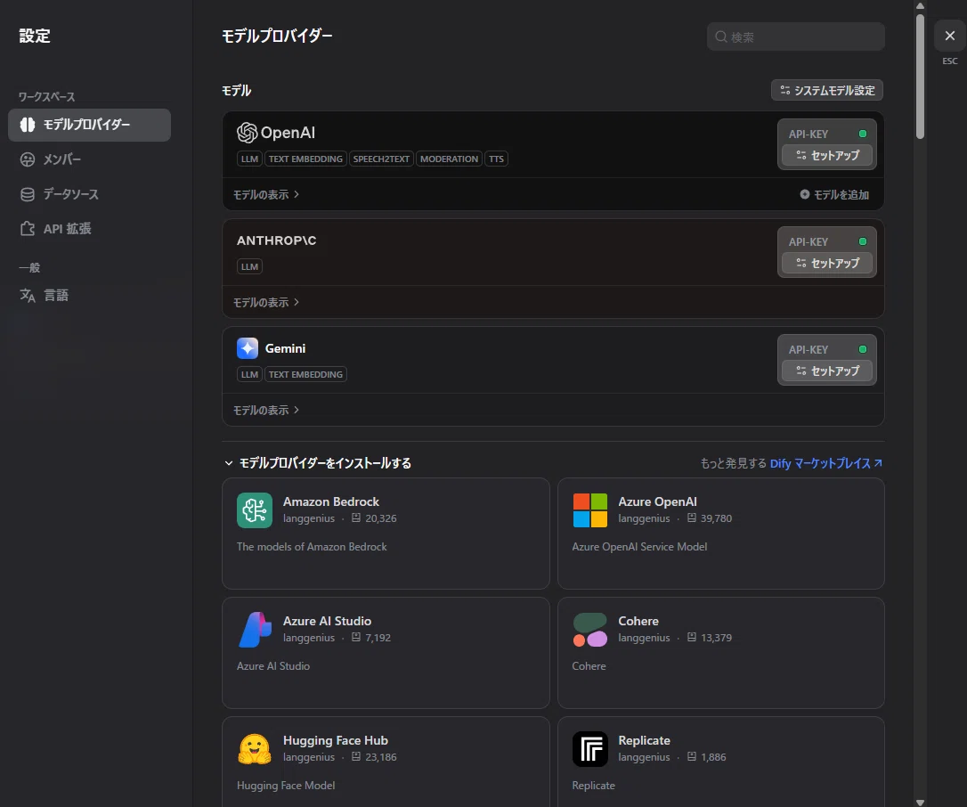Click the external arrow icon after マーケットプレイス
The width and height of the screenshot is (967, 807).
pos(878,462)
